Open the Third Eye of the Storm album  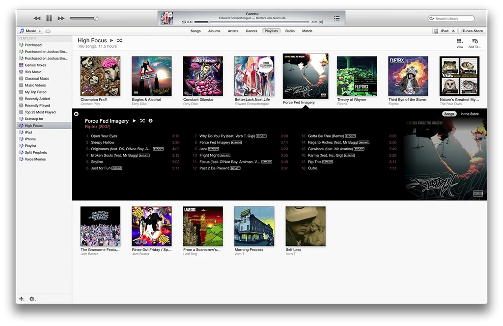408,76
